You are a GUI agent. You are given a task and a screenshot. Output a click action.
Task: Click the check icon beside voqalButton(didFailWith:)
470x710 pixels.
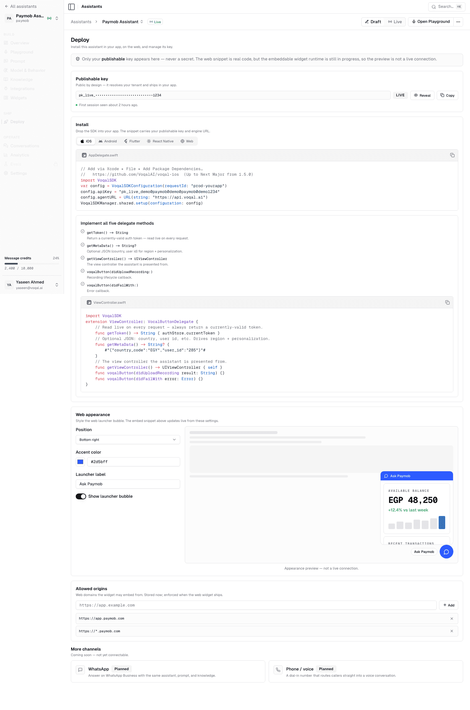(x=83, y=284)
